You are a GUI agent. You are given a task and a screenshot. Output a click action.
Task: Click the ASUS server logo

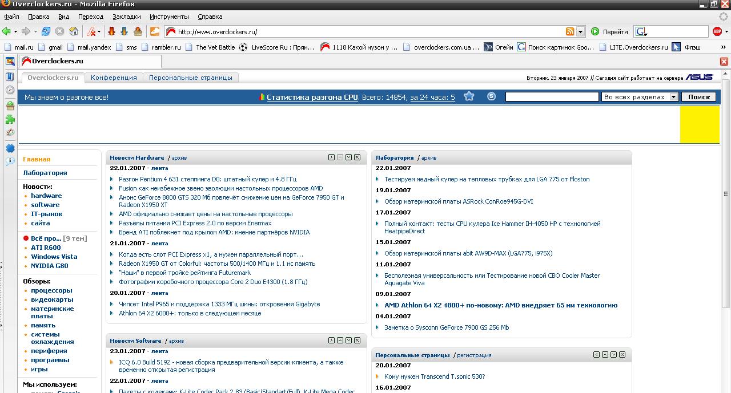[x=699, y=77]
